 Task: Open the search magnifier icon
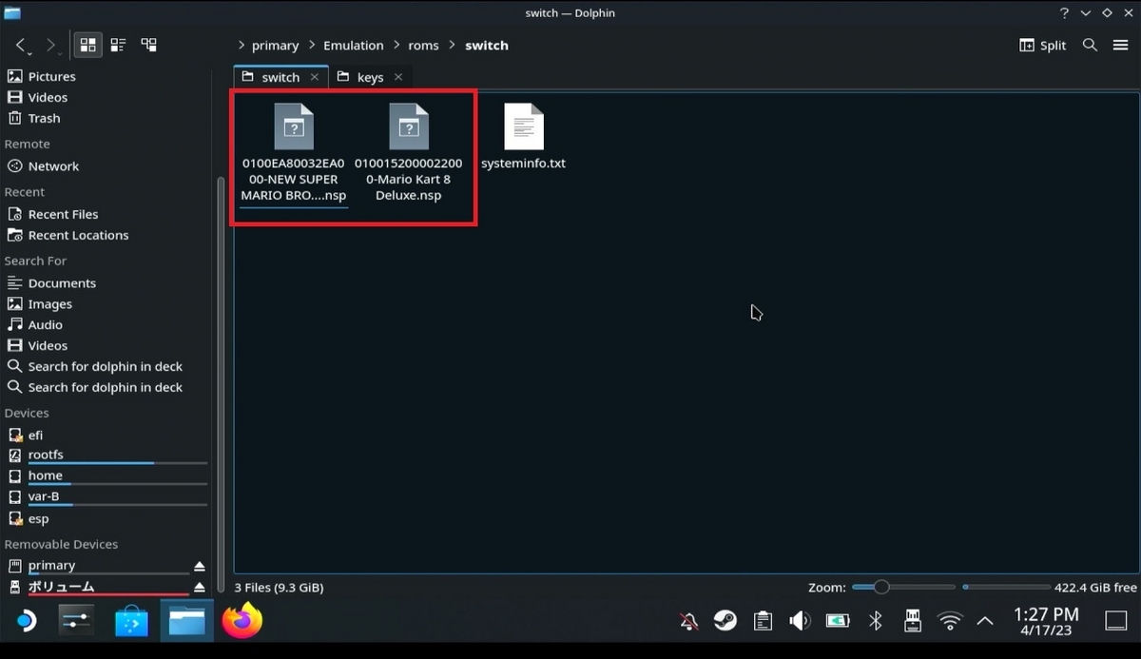coord(1090,45)
